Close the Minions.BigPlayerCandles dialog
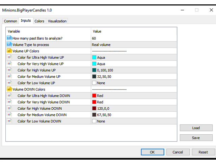 click(x=211, y=10)
